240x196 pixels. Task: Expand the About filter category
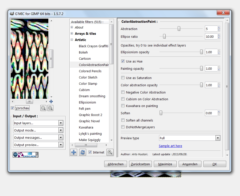[x=72, y=27]
